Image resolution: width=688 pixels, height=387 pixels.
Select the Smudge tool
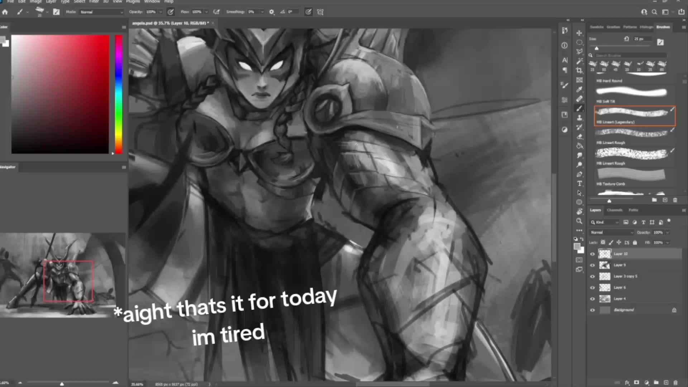point(579,155)
